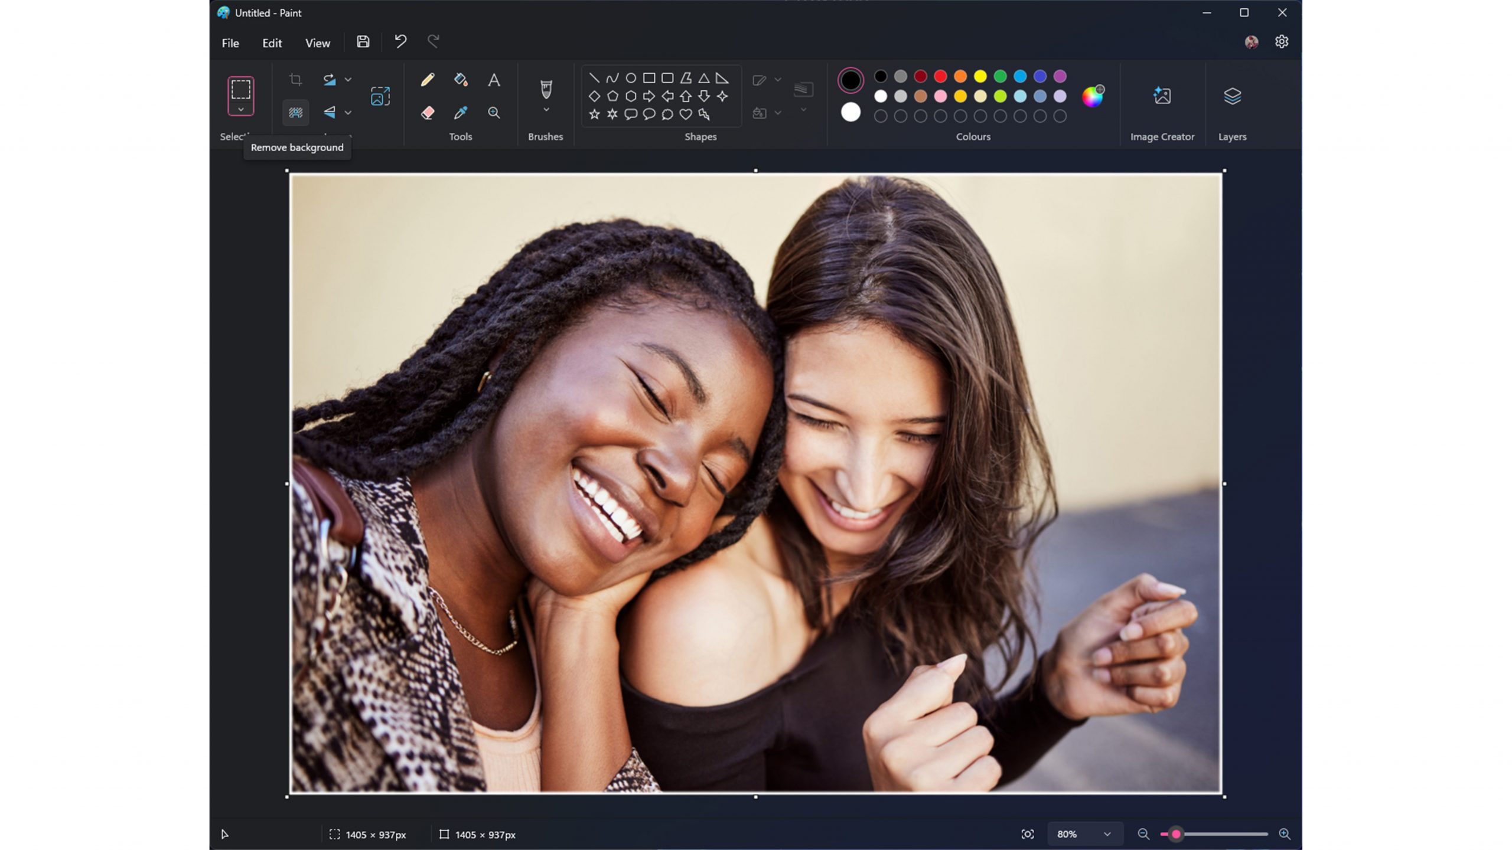Select the Fill tool
1512x850 pixels.
[460, 79]
